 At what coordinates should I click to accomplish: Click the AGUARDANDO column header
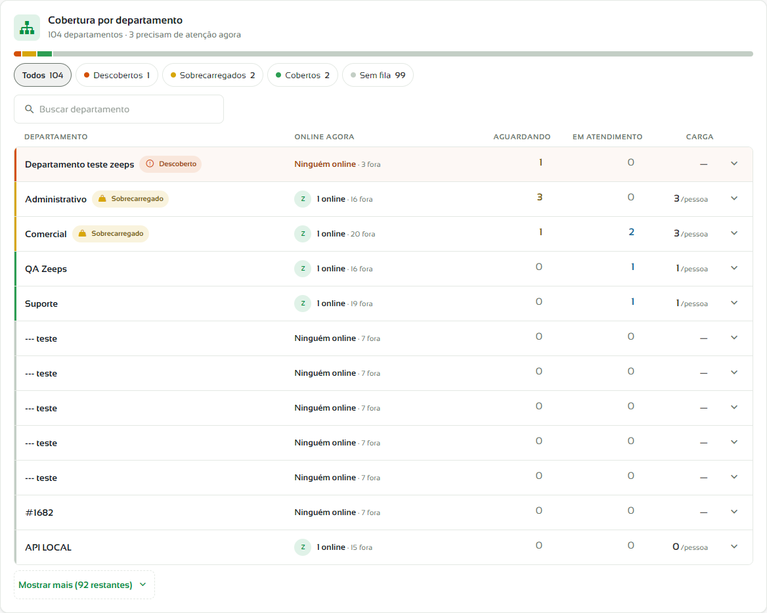pos(522,137)
